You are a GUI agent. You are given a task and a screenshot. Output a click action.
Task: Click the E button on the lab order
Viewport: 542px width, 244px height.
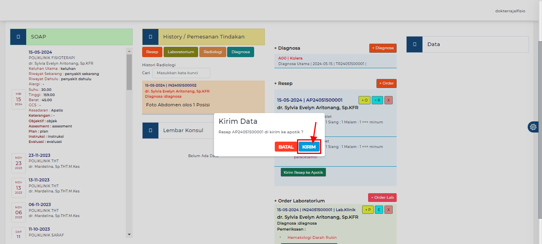pos(379,210)
